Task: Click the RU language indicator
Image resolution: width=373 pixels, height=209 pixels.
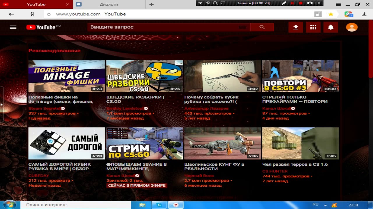Action: click(x=315, y=204)
